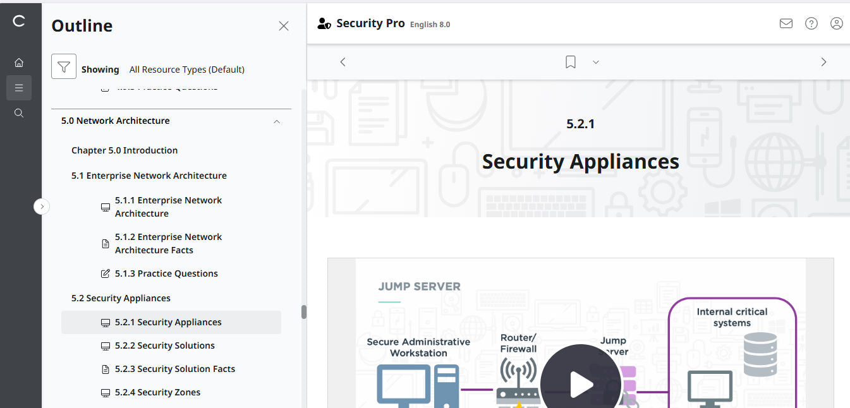
Task: Open the Search panel in the sidebar
Action: 19,112
